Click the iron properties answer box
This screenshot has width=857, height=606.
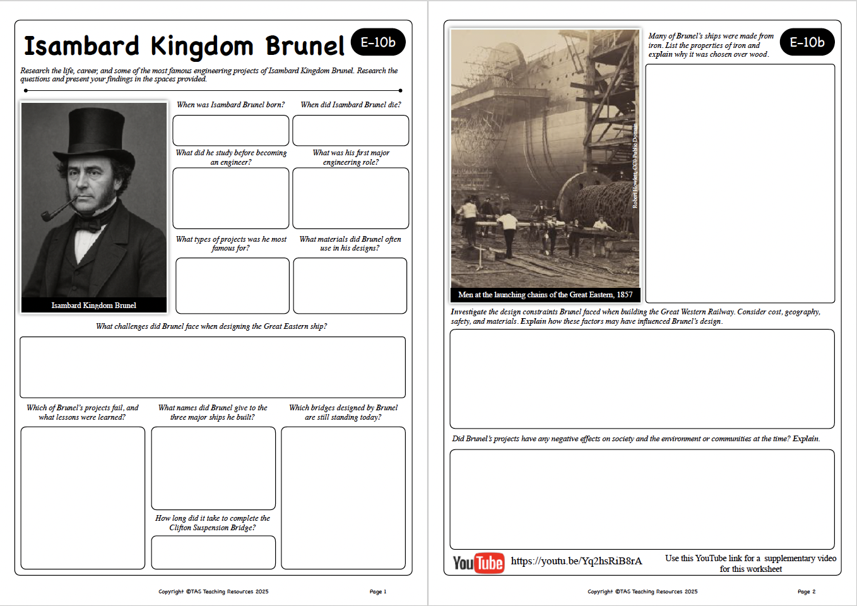[740, 184]
